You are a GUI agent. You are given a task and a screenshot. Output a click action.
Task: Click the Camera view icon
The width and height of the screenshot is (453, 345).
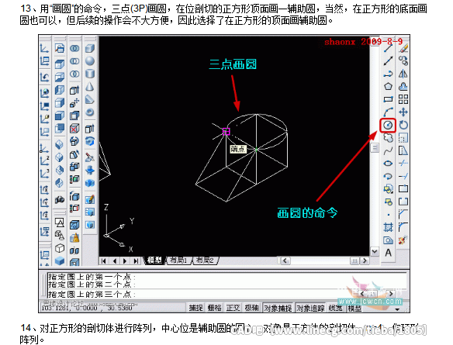click(60, 199)
